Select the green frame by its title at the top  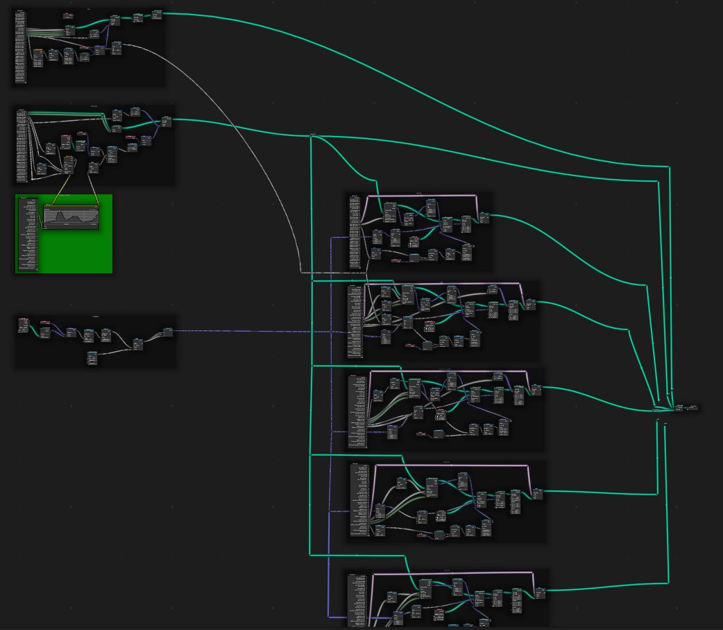(x=64, y=196)
